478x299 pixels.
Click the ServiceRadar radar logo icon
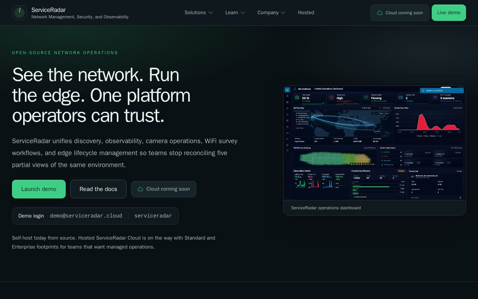point(19,13)
